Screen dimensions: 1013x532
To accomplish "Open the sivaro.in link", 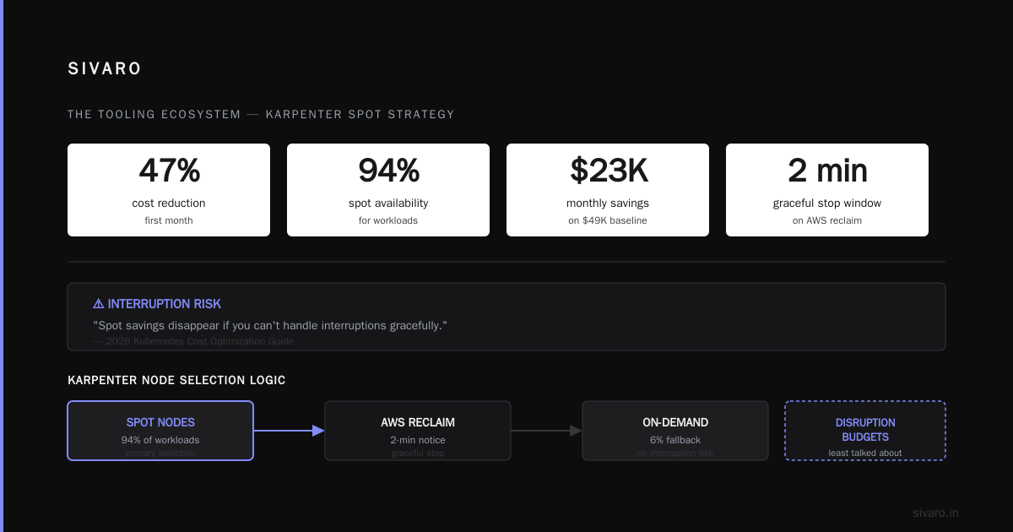I will 935,513.
